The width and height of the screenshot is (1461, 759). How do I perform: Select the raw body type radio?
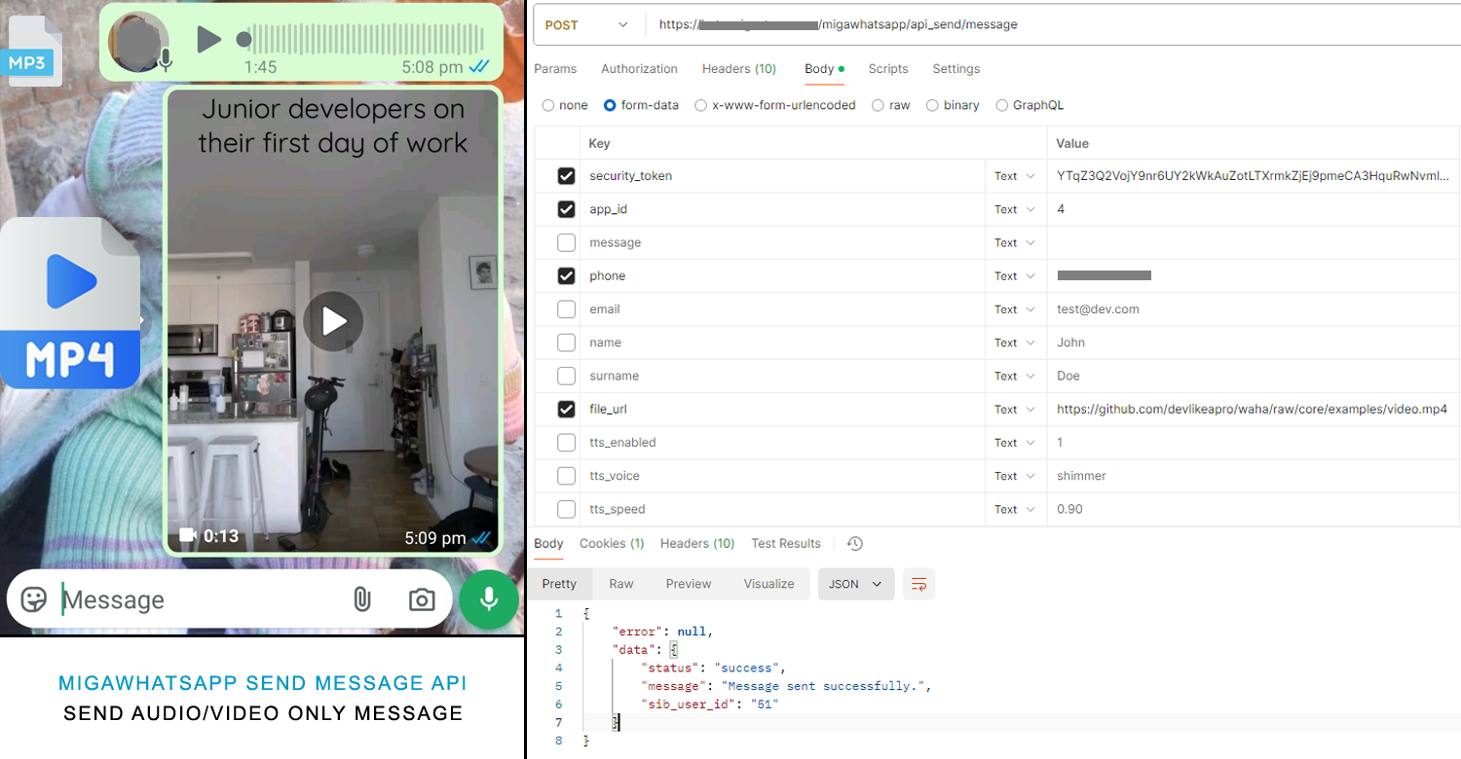click(x=878, y=105)
